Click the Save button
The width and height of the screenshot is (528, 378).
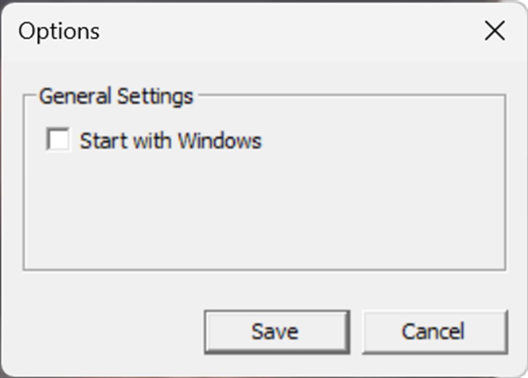pos(277,331)
